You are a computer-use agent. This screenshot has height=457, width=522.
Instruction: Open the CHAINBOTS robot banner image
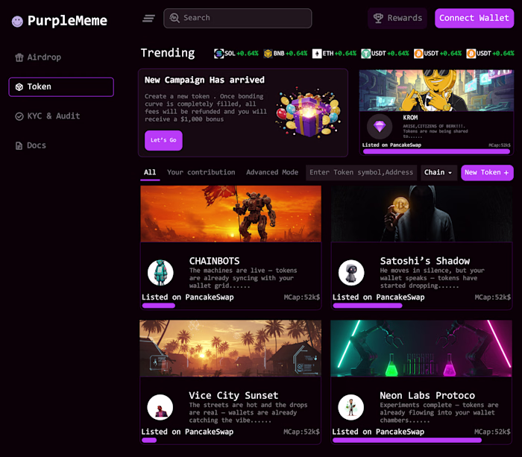pyautogui.click(x=230, y=214)
